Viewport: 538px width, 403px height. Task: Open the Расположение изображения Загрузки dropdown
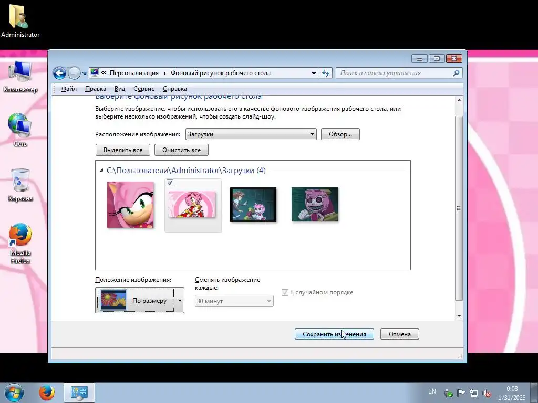coord(251,134)
